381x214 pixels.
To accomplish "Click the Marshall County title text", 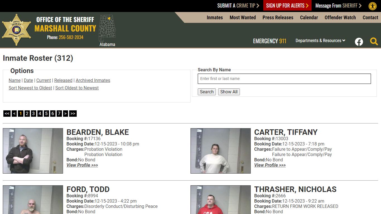I will click(x=65, y=28).
